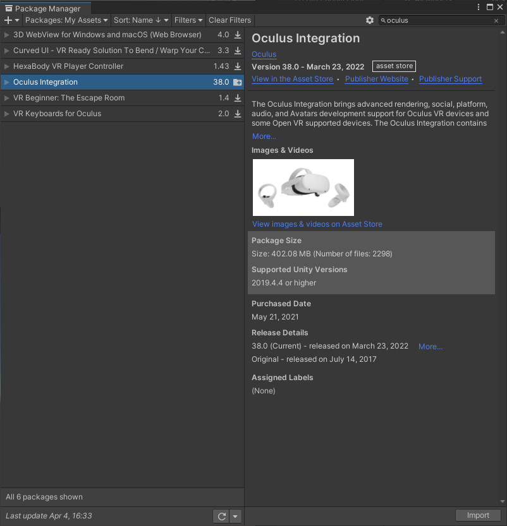Open Oculus publisher link

coord(264,54)
